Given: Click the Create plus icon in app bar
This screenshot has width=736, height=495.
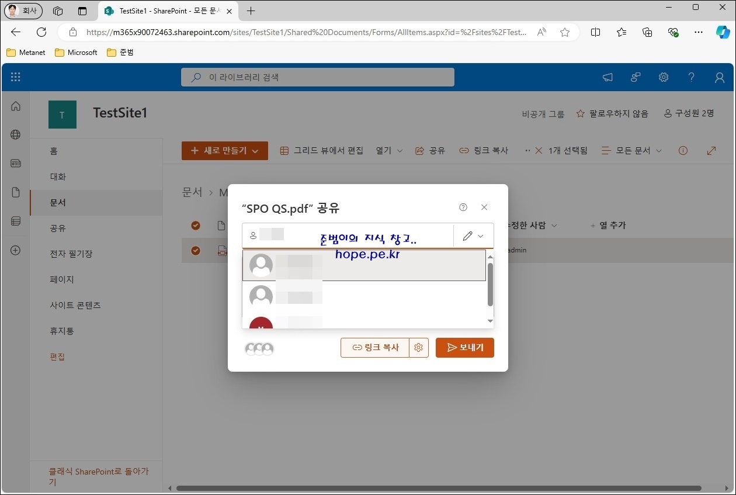Looking at the screenshot, I should [x=16, y=250].
